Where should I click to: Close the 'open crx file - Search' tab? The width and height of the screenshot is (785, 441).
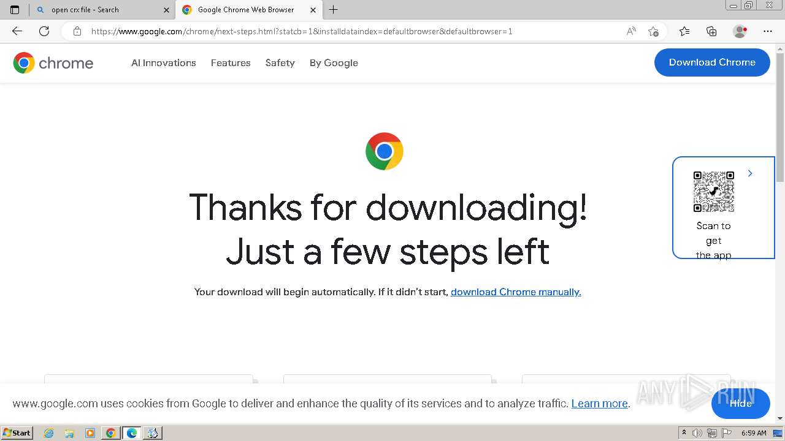pos(166,10)
